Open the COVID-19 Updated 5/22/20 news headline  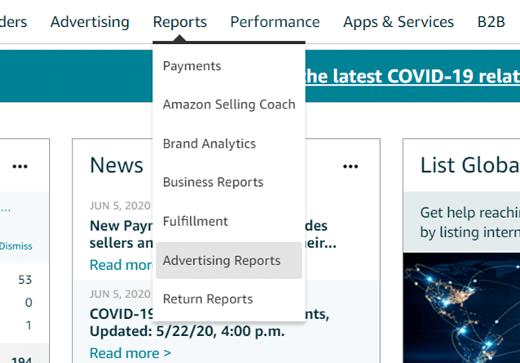point(187,322)
